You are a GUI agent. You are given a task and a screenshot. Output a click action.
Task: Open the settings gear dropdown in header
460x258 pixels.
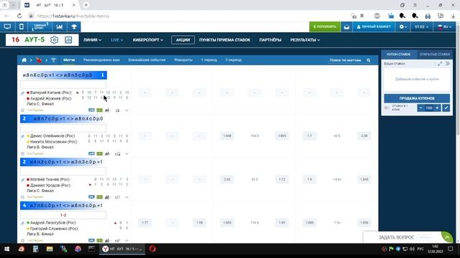[x=403, y=27]
